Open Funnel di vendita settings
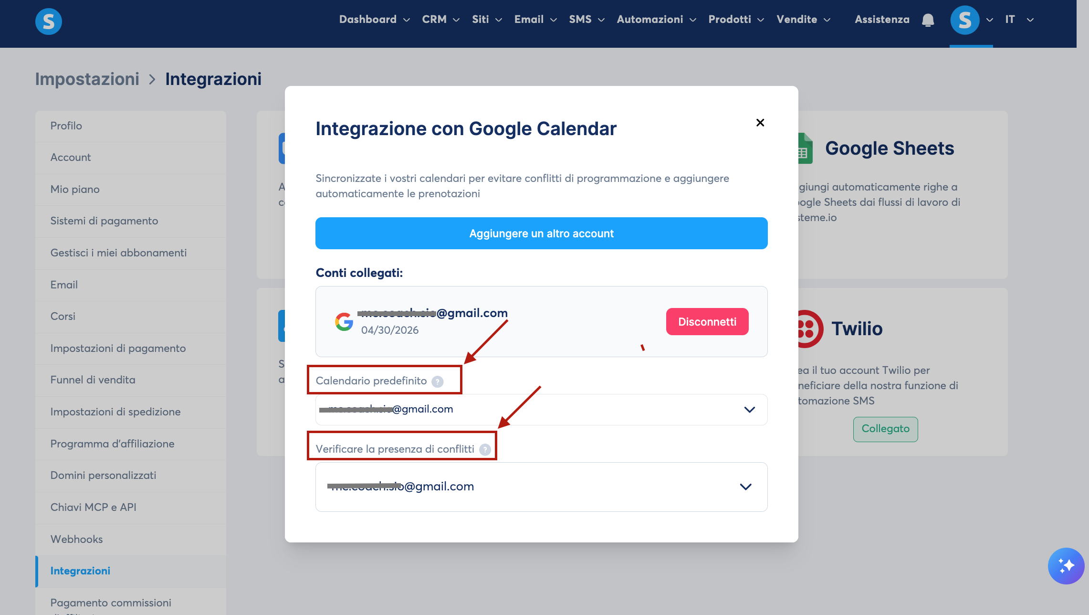This screenshot has width=1089, height=615. pyautogui.click(x=131, y=380)
